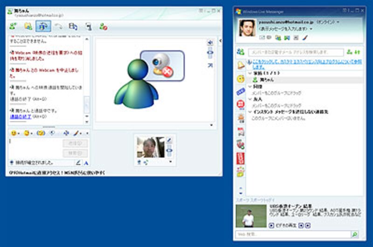This screenshot has height=247, width=373.
Task: Open the wink icon picker in chat
Action: [x=27, y=133]
